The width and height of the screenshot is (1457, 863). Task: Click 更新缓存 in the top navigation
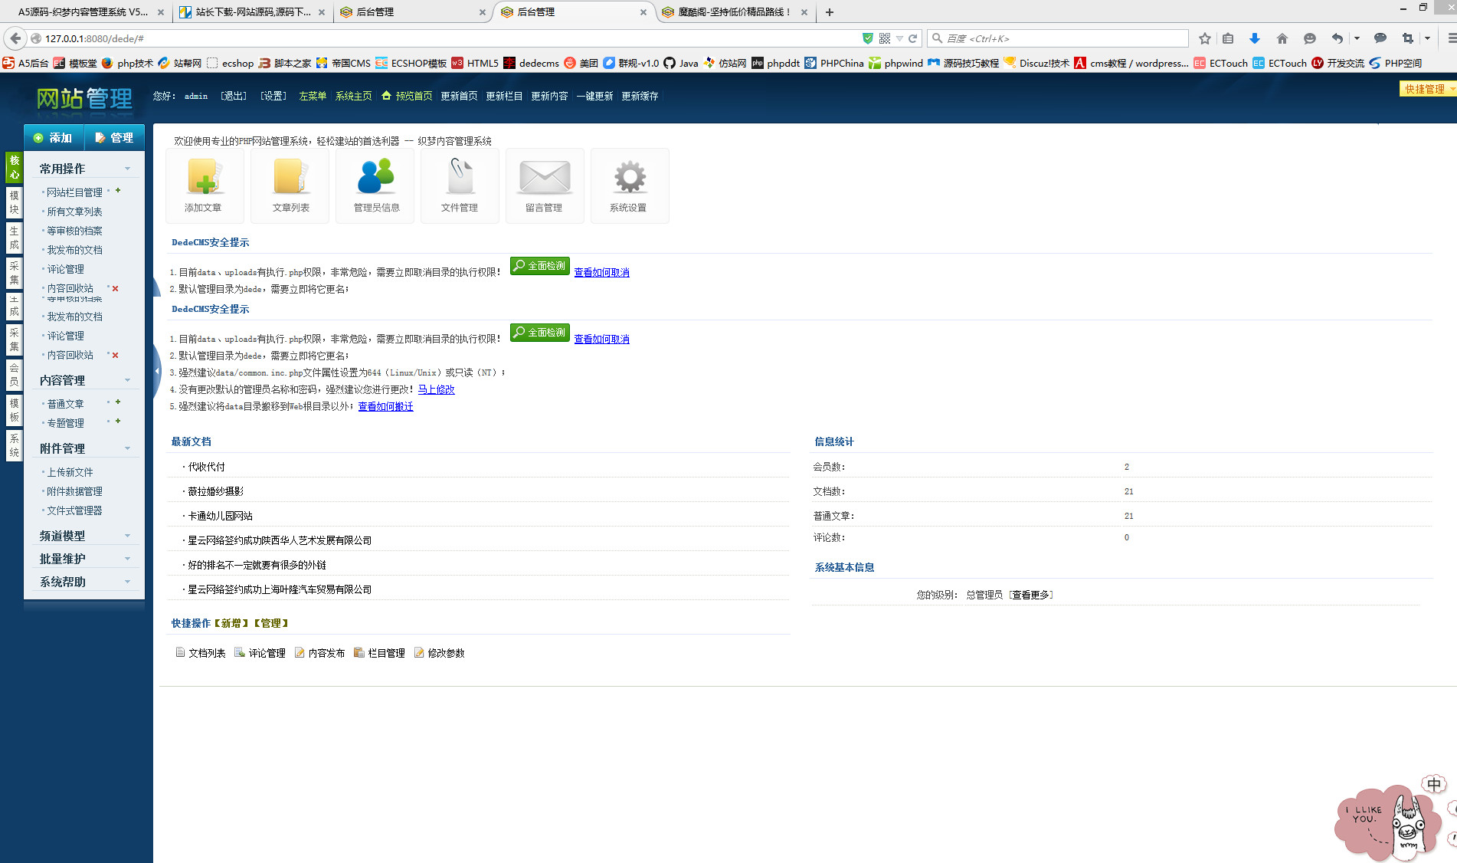(640, 96)
